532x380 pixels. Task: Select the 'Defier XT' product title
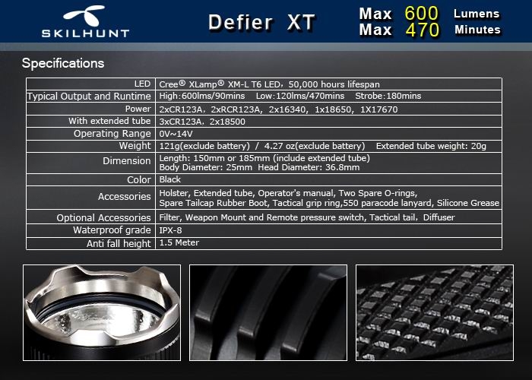tap(262, 23)
